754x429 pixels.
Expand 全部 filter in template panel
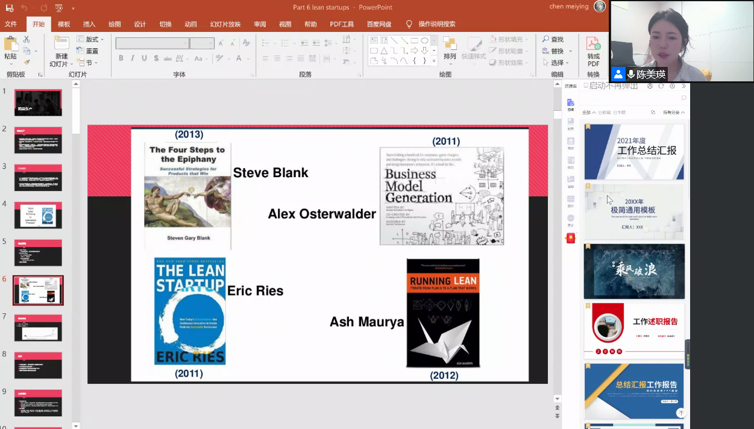[x=589, y=113]
